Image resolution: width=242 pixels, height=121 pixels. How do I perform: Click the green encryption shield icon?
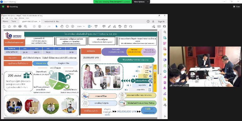3,7
